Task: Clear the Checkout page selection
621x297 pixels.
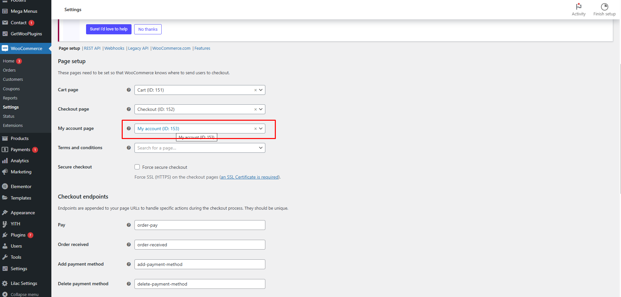Action: (256, 109)
